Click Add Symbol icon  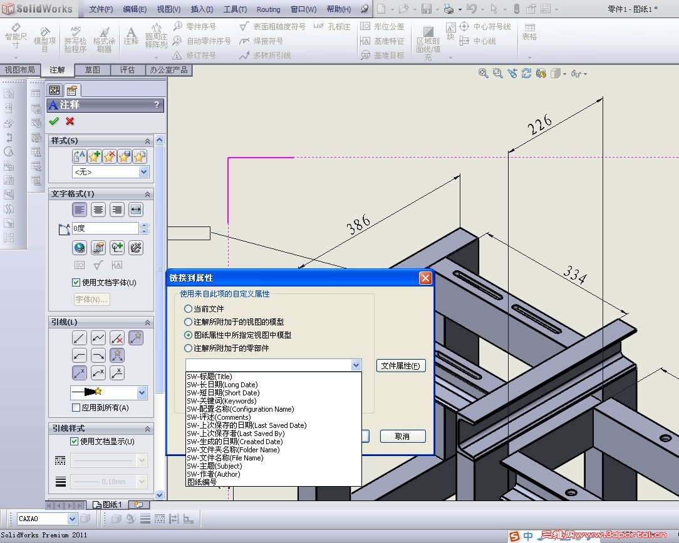click(x=117, y=248)
